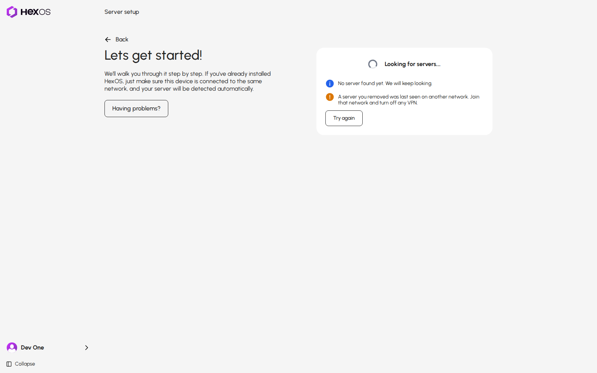This screenshot has height=373, width=597.
Task: Click the loading spinner icon
Action: pyautogui.click(x=373, y=64)
